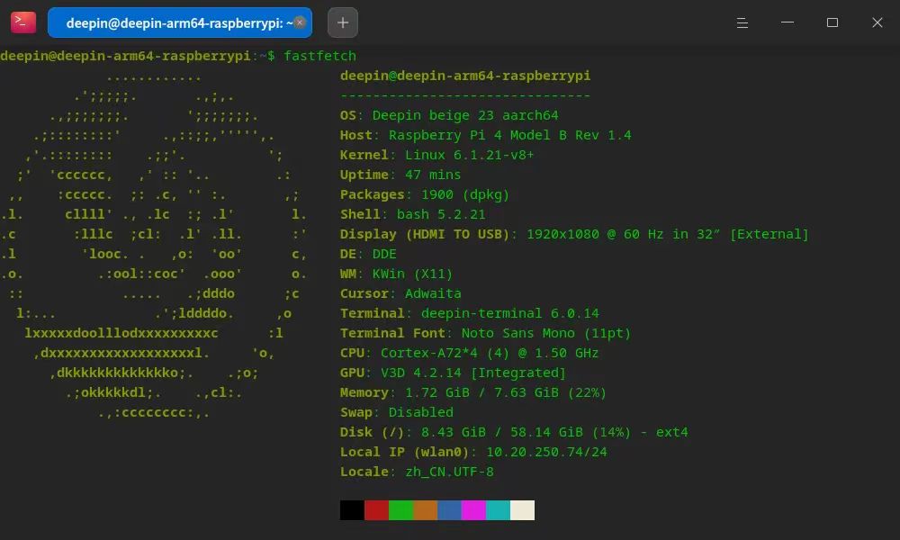Minimize the terminal window
This screenshot has height=540, width=900.
(x=787, y=22)
